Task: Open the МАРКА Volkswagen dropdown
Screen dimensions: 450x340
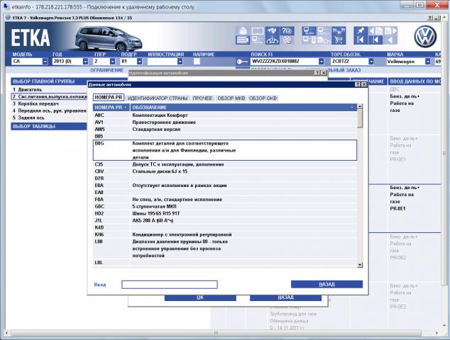Action: coord(428,62)
